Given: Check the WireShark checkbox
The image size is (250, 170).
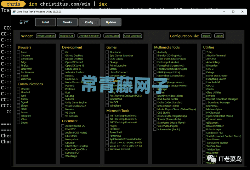Looking at the screenshot, I should tap(107, 106).
